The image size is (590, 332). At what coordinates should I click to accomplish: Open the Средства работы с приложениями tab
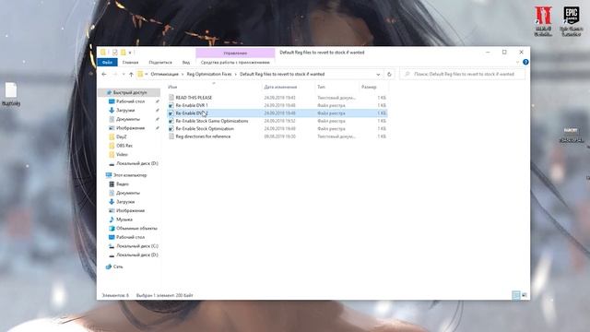point(235,62)
